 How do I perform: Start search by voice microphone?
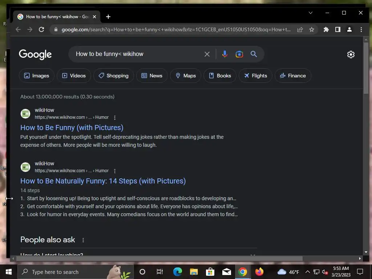pos(225,54)
